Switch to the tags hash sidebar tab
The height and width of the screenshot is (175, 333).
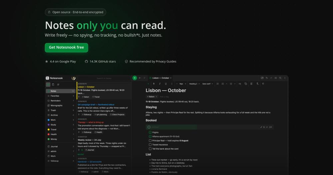[58, 85]
